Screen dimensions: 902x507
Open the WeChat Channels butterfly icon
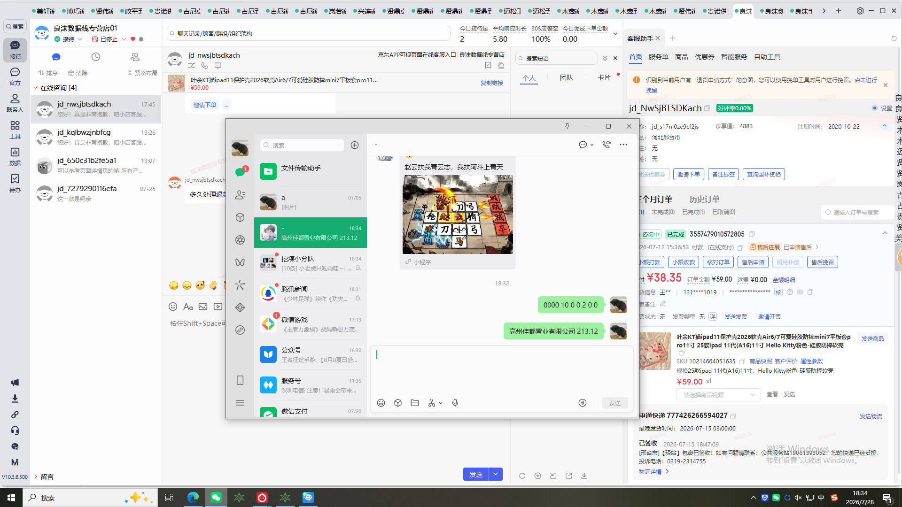coord(240,262)
